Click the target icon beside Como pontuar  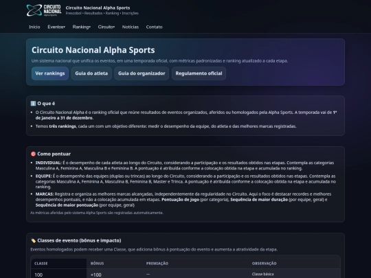coord(33,154)
